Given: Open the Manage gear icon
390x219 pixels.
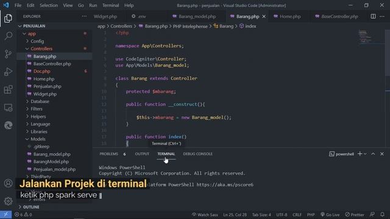Looking at the screenshot, I should click(8, 201).
